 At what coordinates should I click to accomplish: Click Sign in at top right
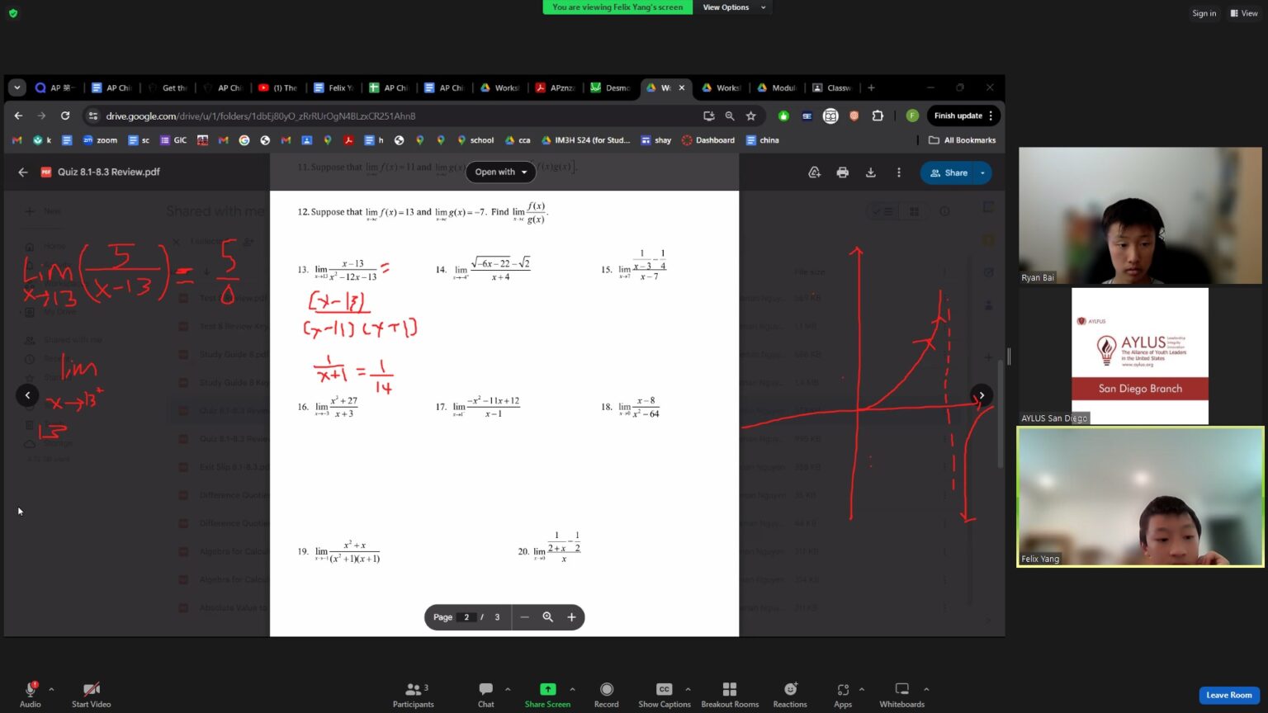[x=1204, y=13]
